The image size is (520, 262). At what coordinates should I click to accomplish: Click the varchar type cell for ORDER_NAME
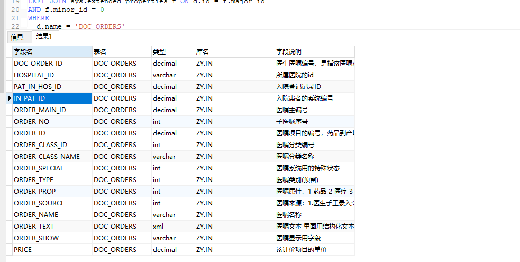[173, 214]
